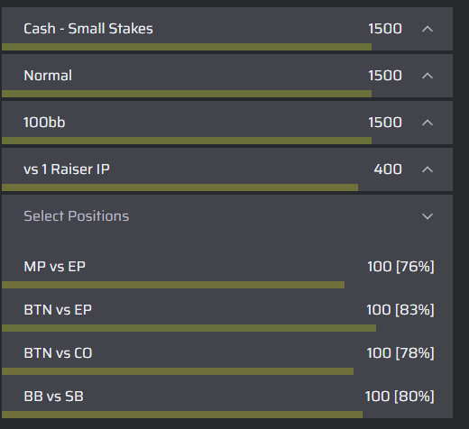
Task: Collapse the vs 1 Raiser IP chevron
Action: click(428, 169)
